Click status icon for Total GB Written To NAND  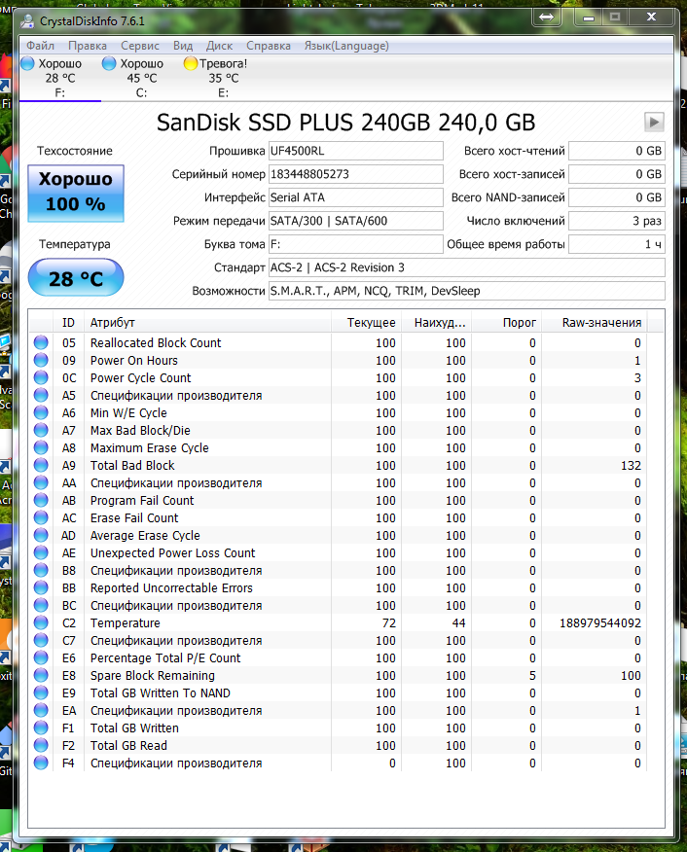click(x=41, y=692)
